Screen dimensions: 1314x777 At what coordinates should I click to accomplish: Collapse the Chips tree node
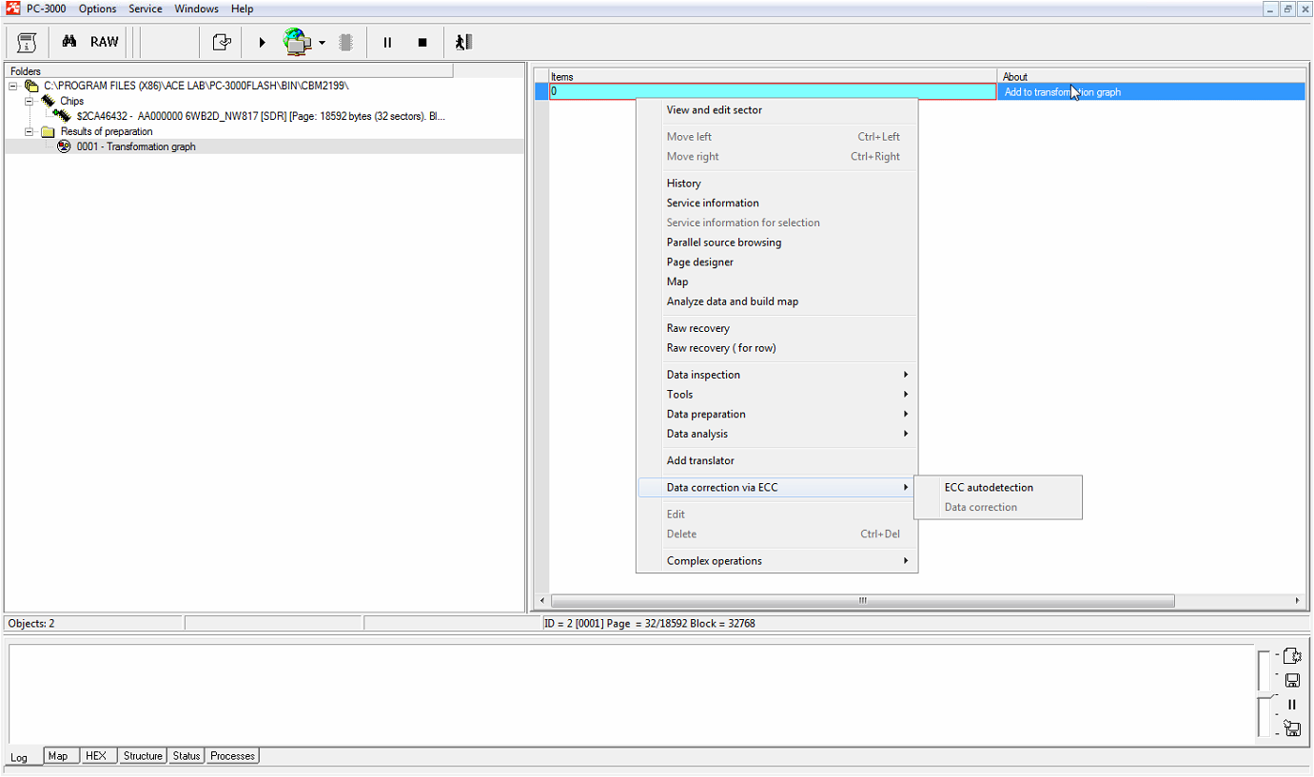29,101
